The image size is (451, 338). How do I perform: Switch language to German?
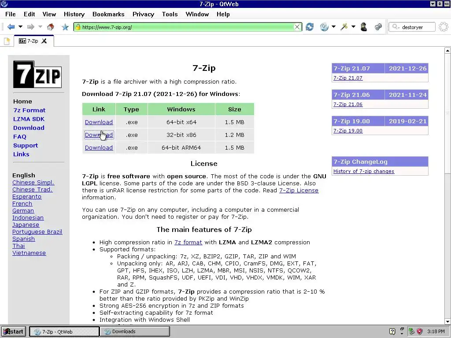(x=23, y=211)
